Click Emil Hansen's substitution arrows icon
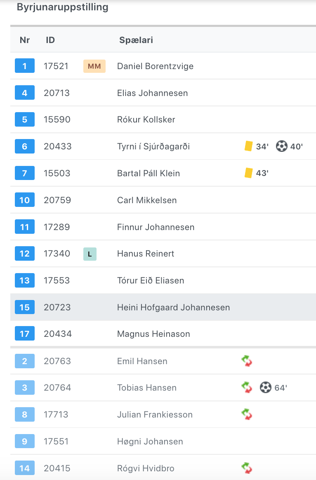The width and height of the screenshot is (316, 480). click(x=247, y=361)
